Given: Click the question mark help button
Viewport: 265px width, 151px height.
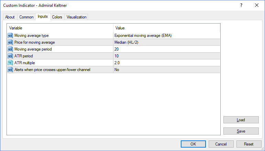Looking at the screenshot, I should coord(241,5).
